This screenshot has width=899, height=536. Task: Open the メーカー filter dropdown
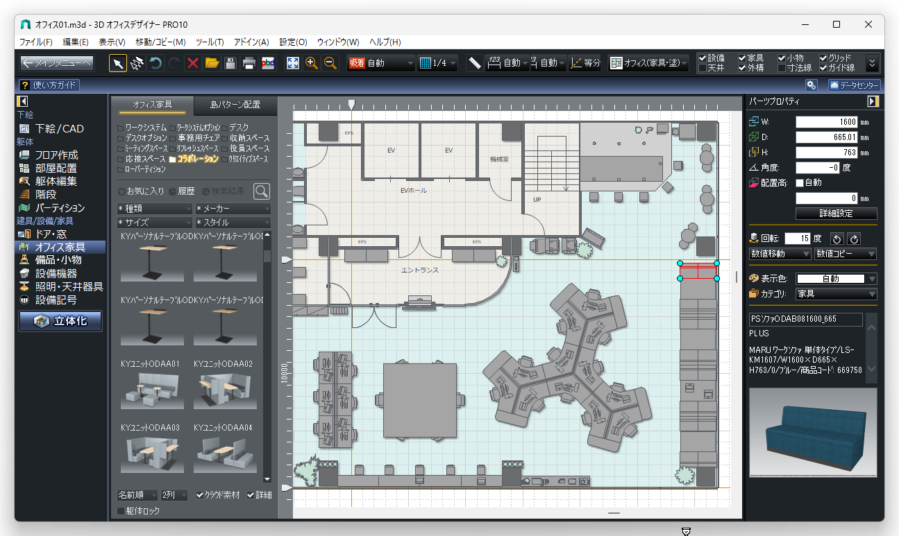(233, 209)
